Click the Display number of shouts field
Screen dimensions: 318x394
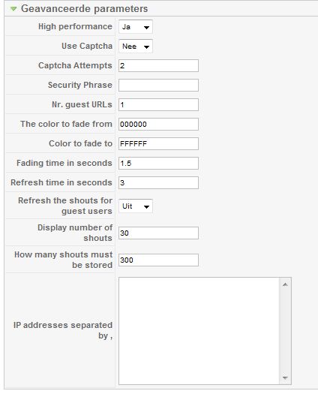[x=158, y=233]
